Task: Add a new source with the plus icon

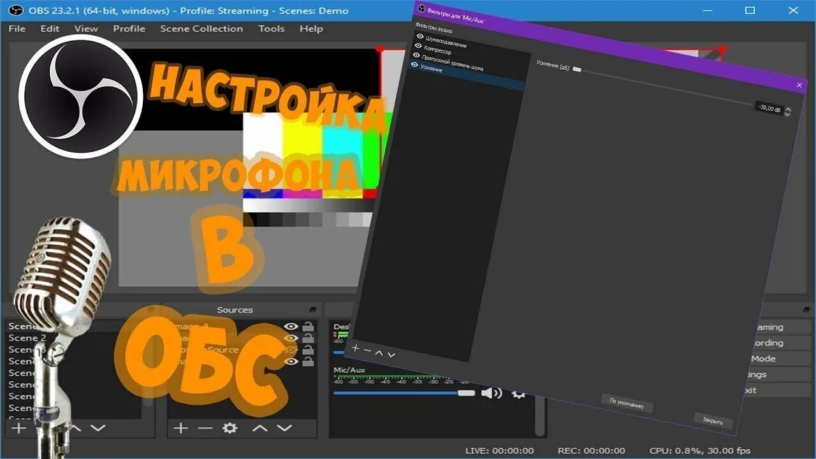Action: click(x=181, y=428)
